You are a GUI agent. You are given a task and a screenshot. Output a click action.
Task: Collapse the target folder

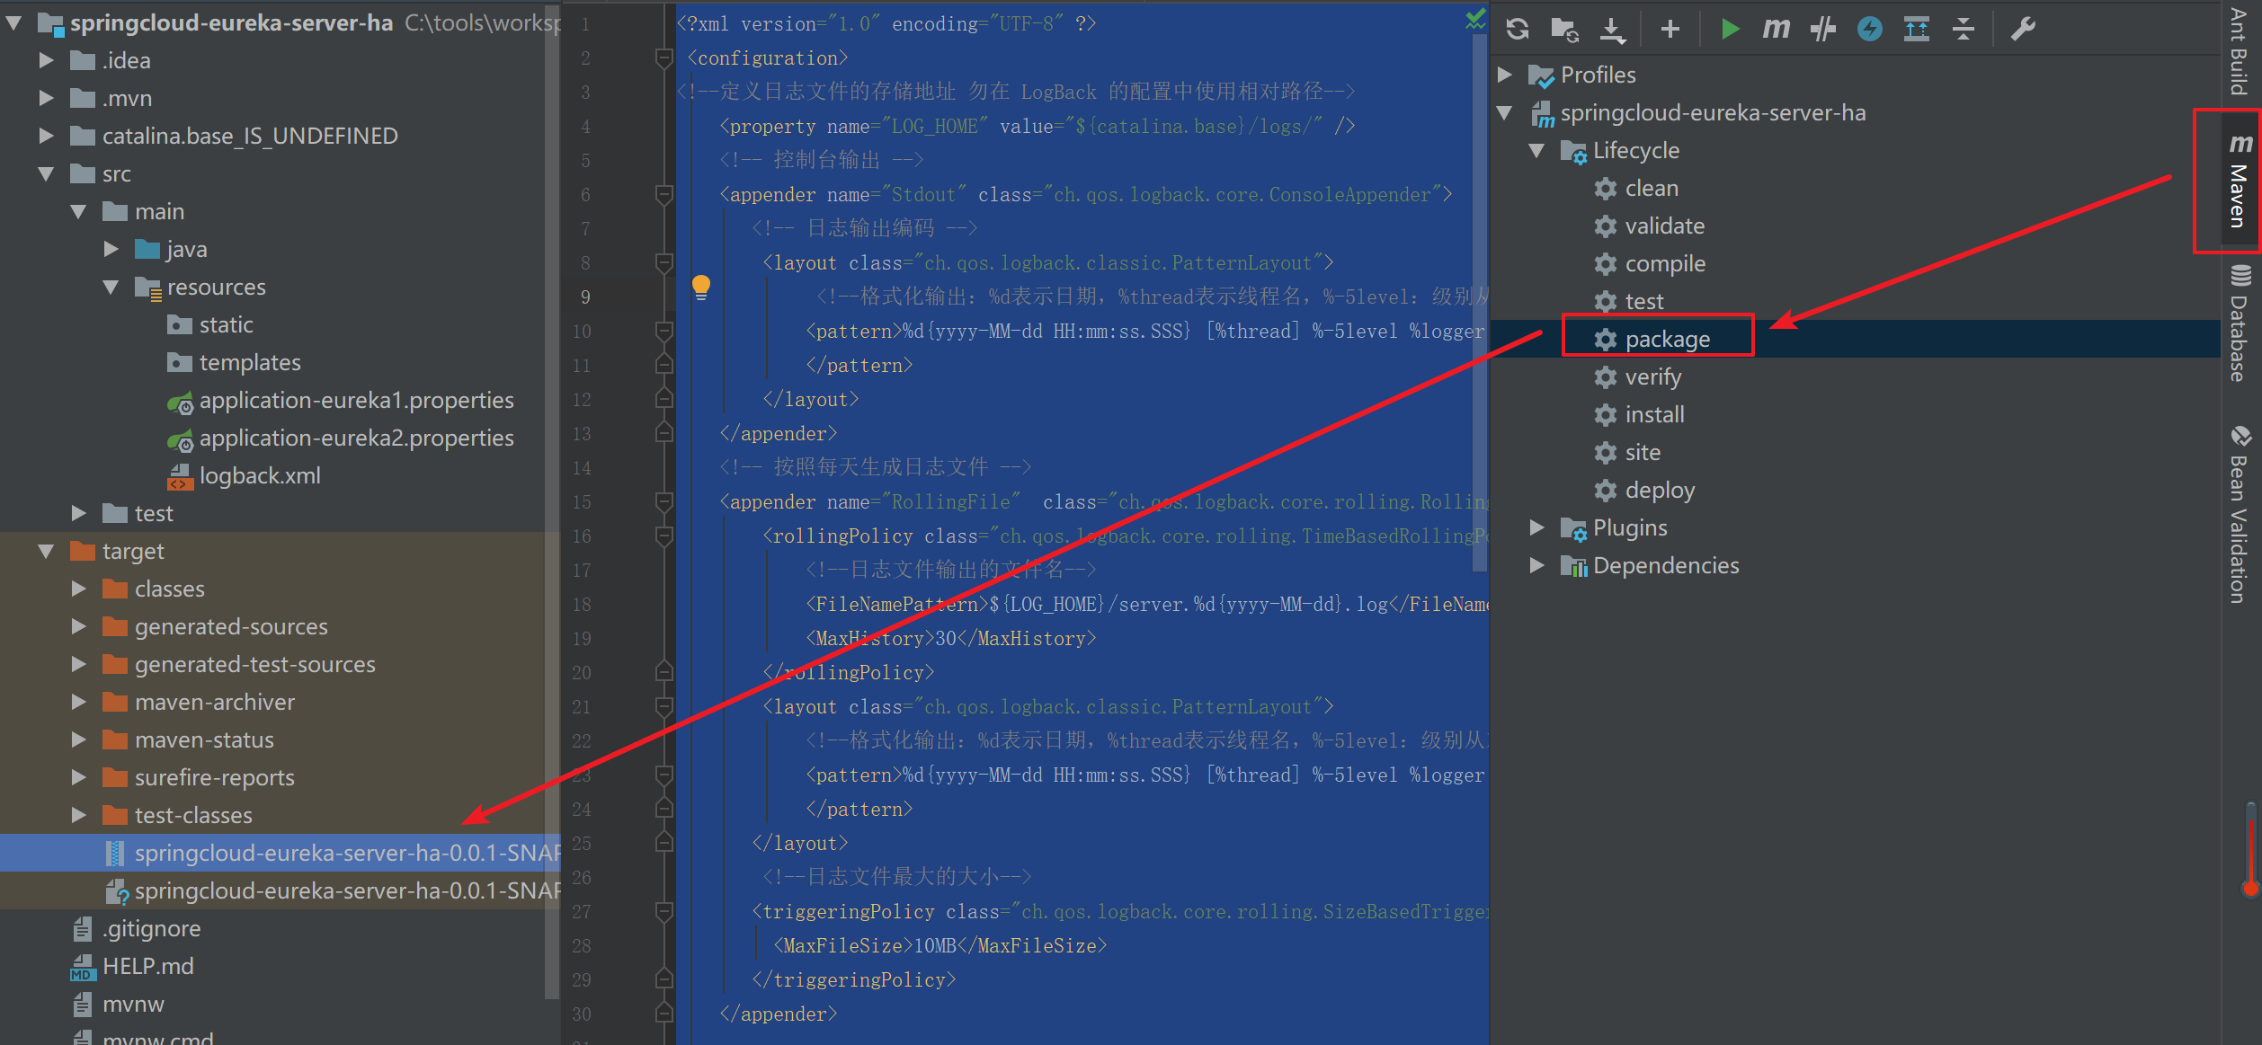(x=46, y=551)
